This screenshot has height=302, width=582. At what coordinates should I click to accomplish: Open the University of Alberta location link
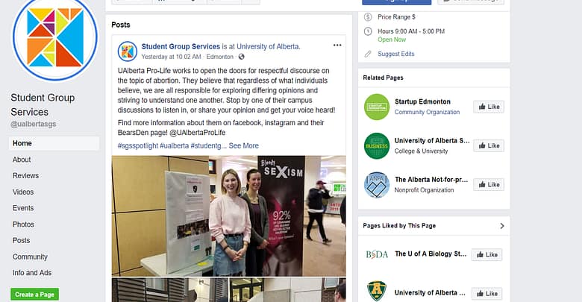click(x=268, y=47)
